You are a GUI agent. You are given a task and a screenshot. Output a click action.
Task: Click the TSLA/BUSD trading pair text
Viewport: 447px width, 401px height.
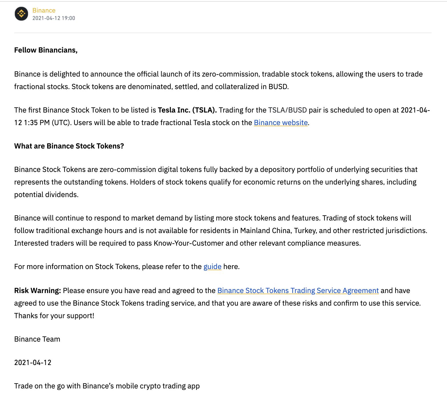click(287, 110)
